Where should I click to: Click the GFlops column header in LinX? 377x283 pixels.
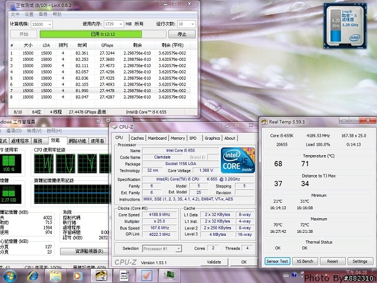(x=107, y=45)
